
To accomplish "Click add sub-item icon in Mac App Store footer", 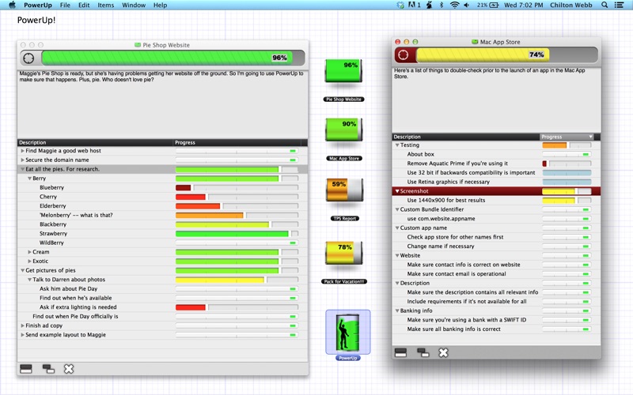I will click(x=423, y=352).
